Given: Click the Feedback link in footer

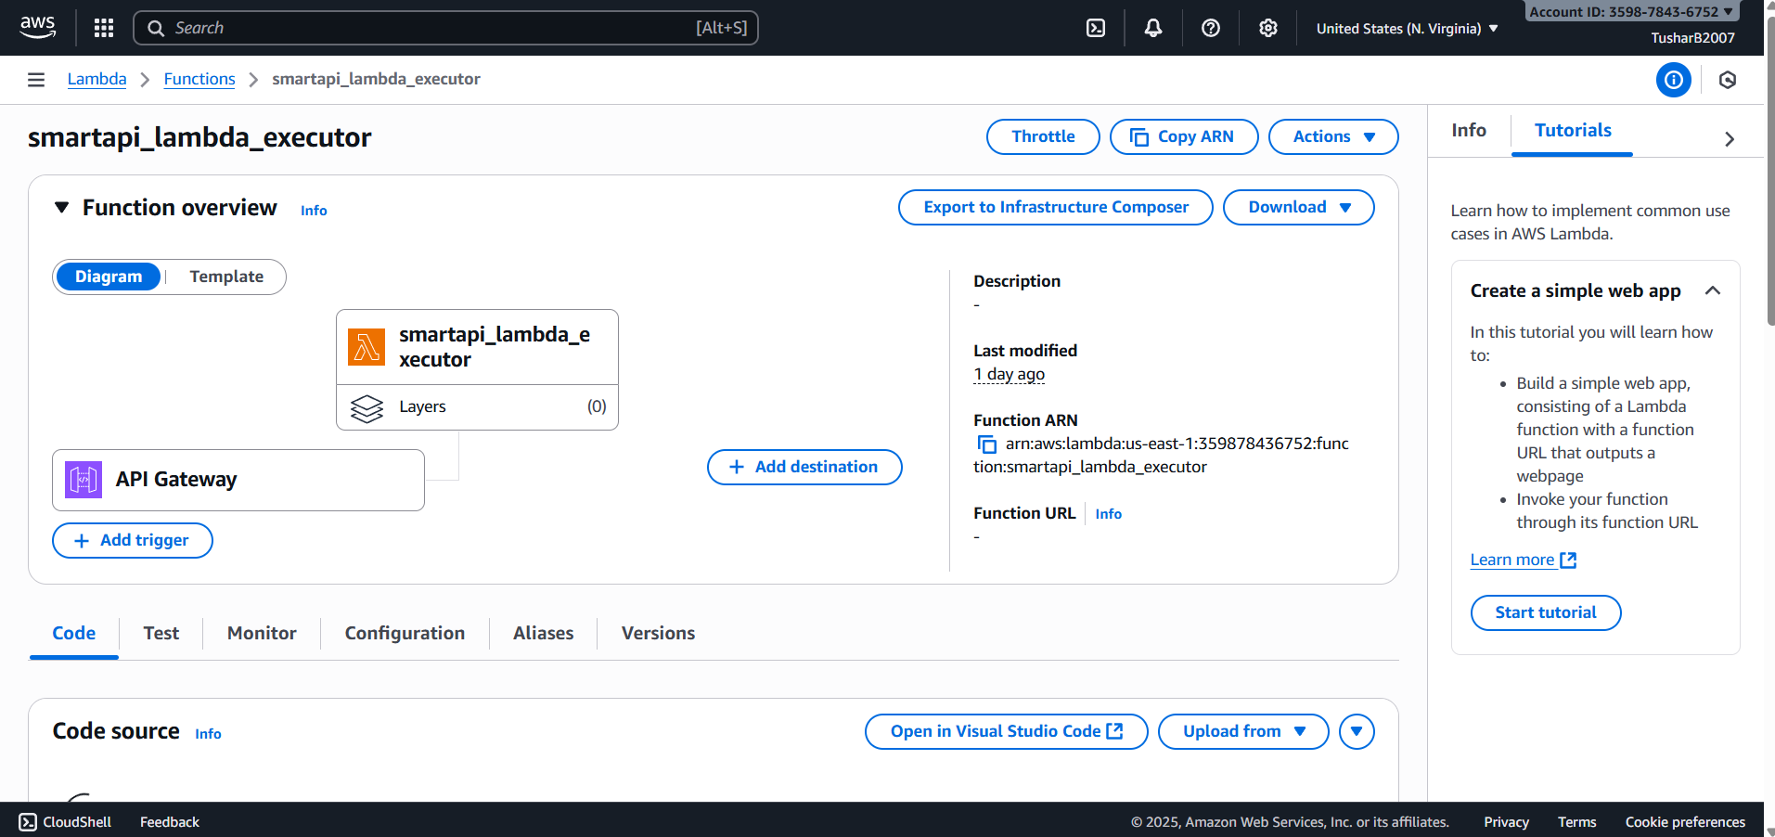Looking at the screenshot, I should tap(170, 822).
